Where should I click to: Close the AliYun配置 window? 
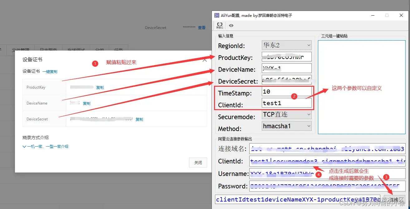pyautogui.click(x=401, y=15)
